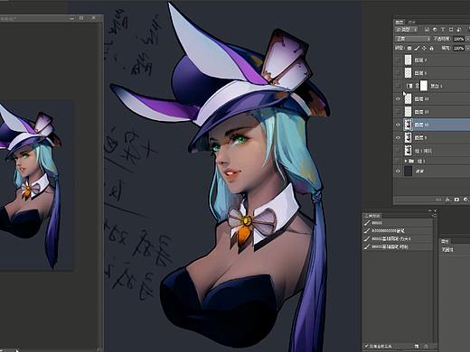Viewport: 470px width, 352px height.
Task: Click the link layers icon in Layers footer
Action: pyautogui.click(x=439, y=199)
